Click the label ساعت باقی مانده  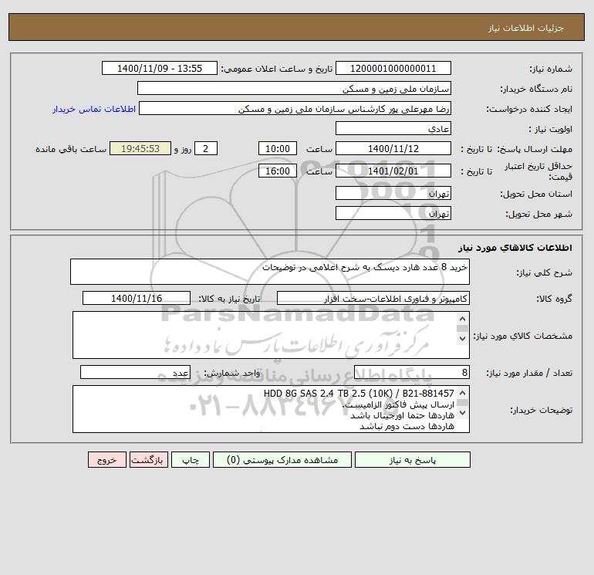71,149
